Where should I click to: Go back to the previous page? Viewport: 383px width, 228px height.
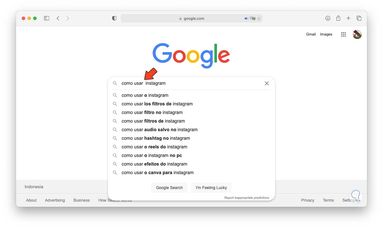58,18
